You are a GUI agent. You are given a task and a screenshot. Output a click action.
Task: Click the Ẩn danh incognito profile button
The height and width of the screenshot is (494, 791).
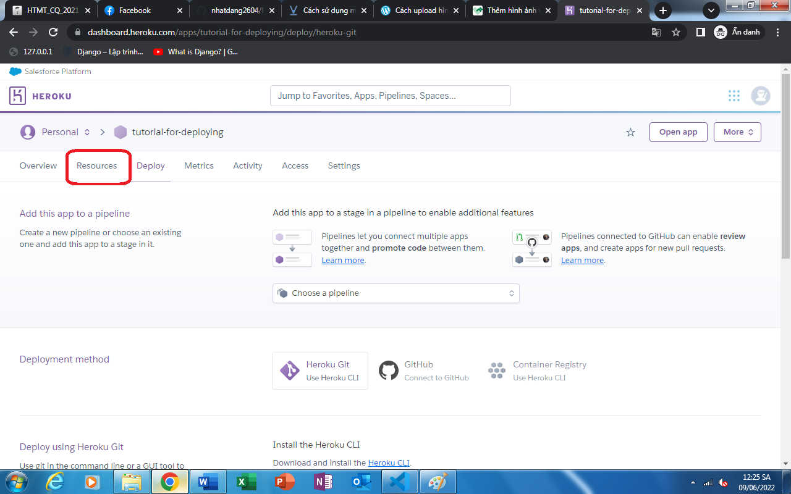point(739,32)
